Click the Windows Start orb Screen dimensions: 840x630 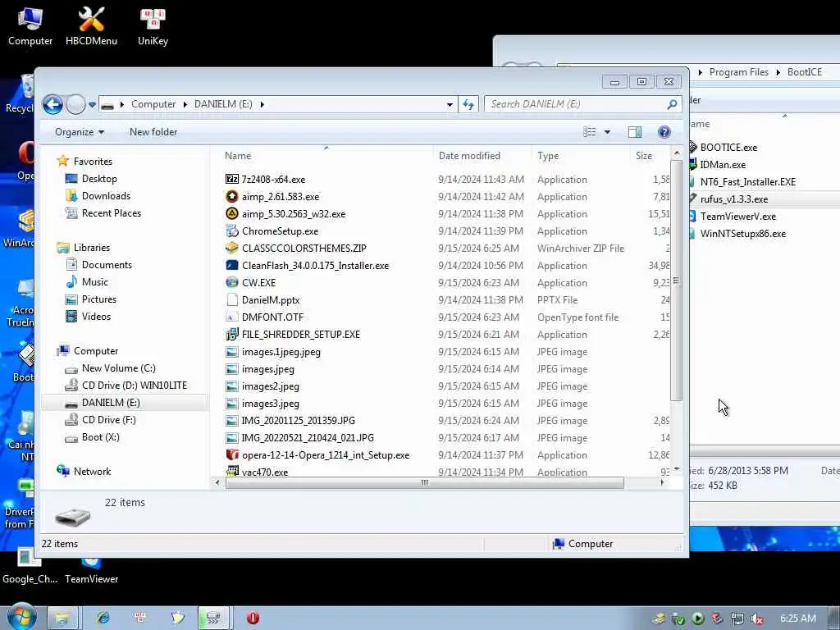tap(22, 617)
